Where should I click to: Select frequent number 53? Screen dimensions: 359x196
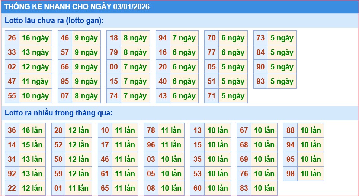tap(198, 174)
